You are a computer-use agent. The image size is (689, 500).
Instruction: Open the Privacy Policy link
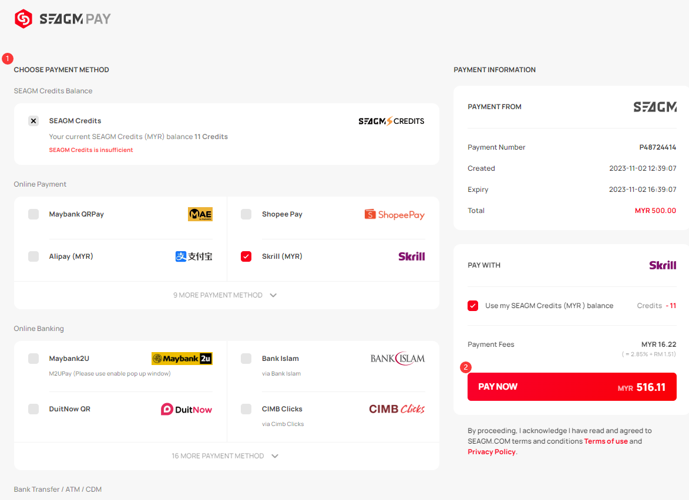pyautogui.click(x=492, y=452)
